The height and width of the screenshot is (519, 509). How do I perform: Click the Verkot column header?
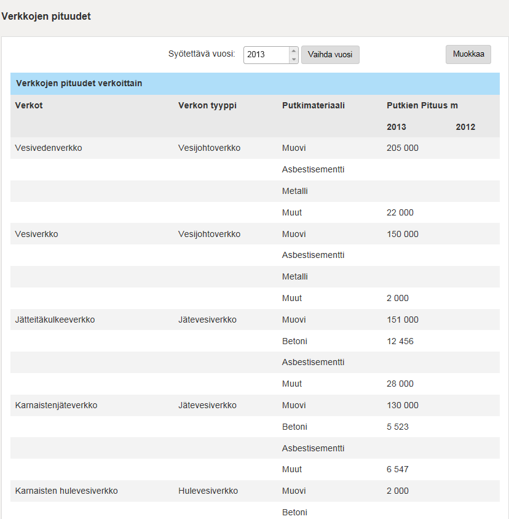coord(29,106)
